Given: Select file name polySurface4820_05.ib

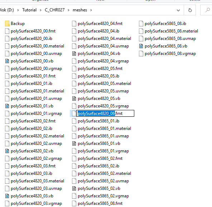Looking at the screenshot, I should pyautogui.click(x=98, y=76).
